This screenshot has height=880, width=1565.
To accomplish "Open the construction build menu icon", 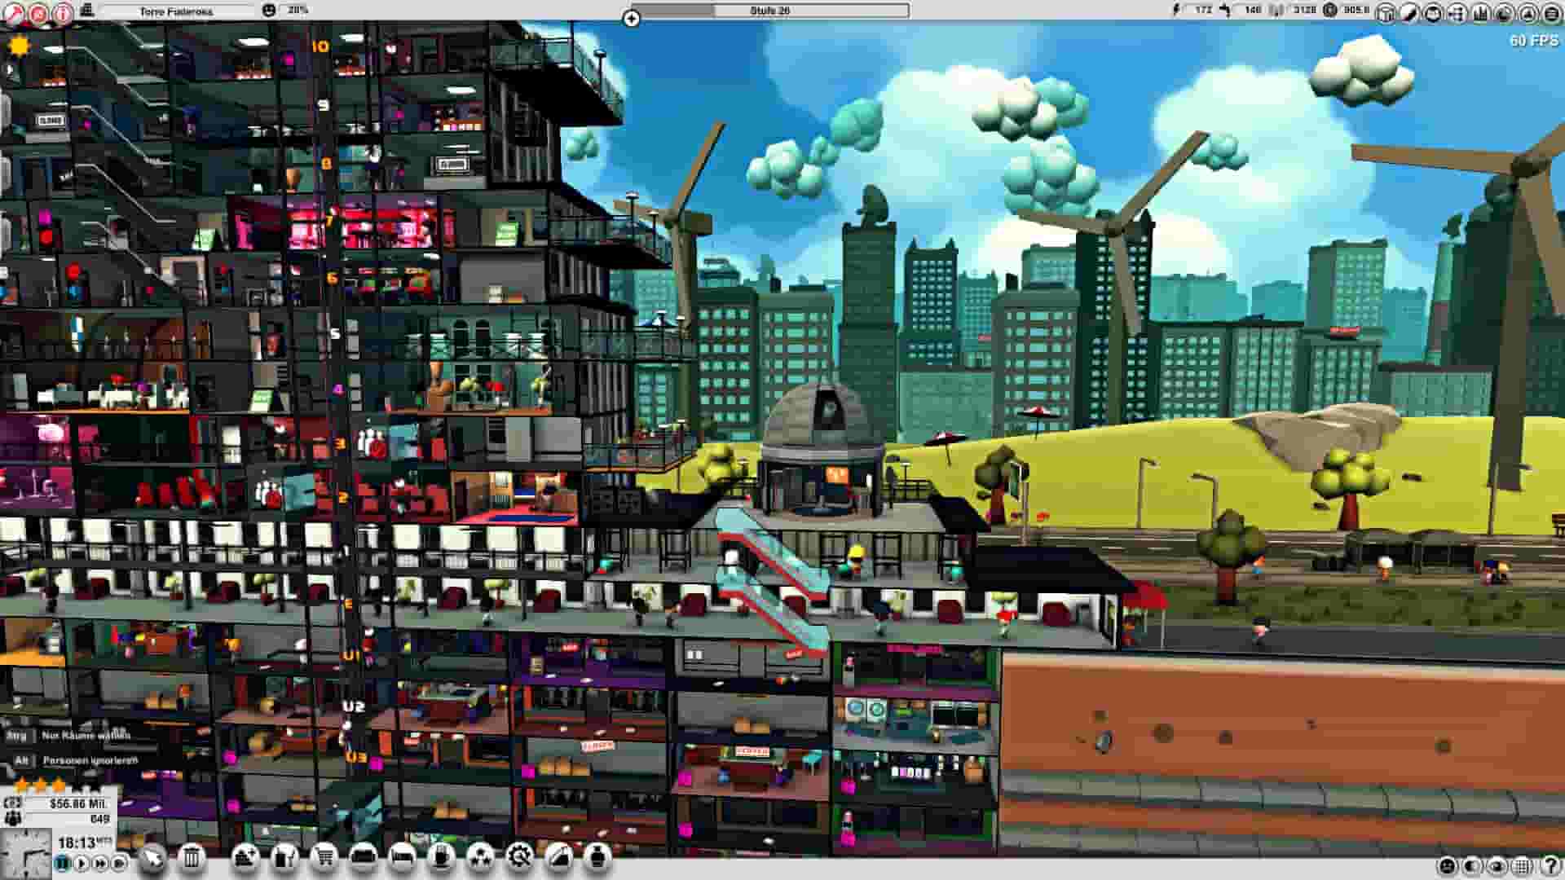I will point(245,857).
